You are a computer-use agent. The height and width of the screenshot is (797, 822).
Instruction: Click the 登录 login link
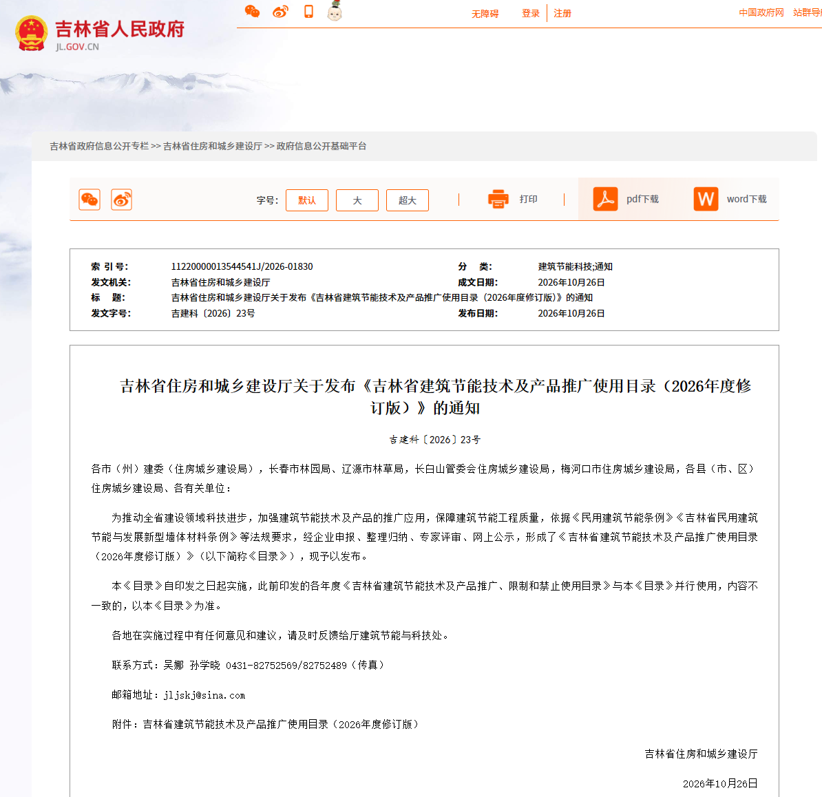pyautogui.click(x=531, y=14)
